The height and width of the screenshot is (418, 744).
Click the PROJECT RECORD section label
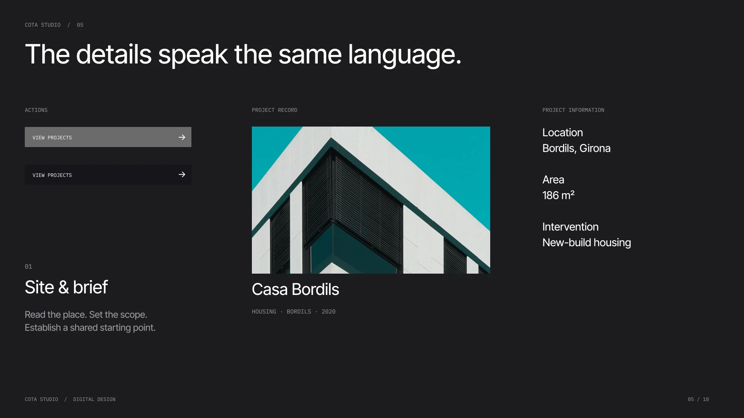tap(275, 110)
